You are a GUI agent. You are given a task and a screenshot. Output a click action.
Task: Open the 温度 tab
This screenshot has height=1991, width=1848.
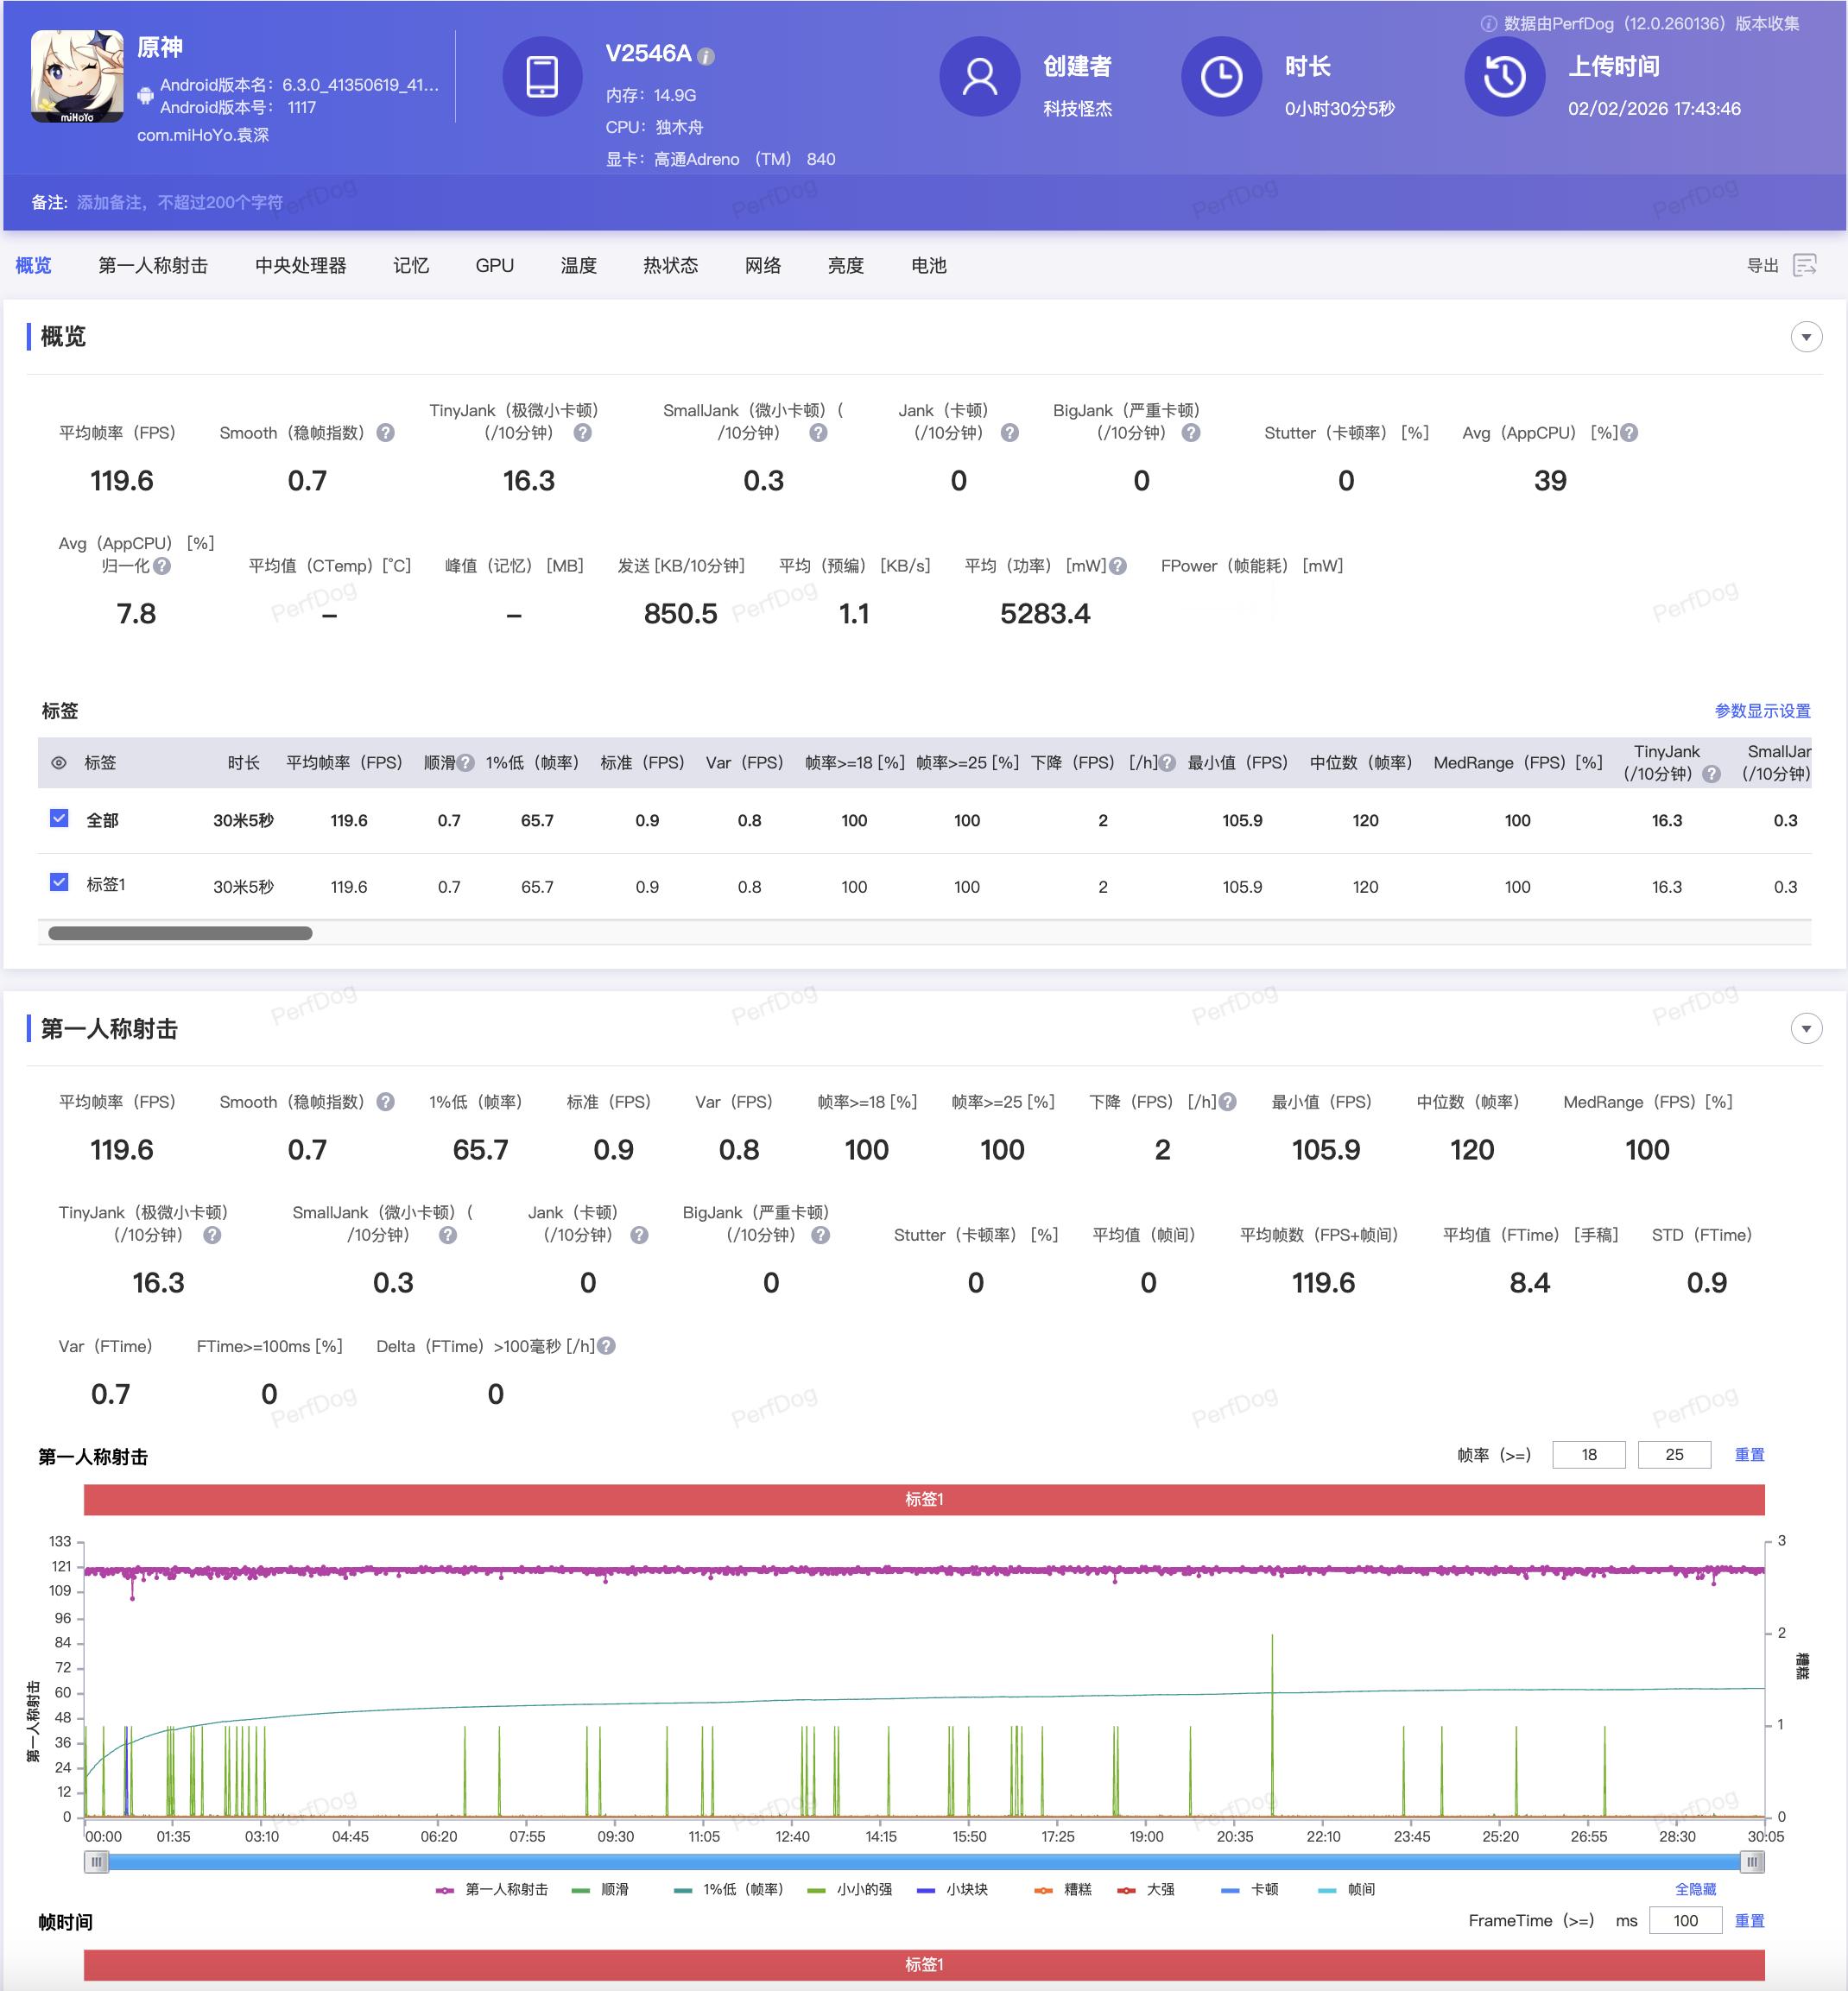pyautogui.click(x=578, y=265)
